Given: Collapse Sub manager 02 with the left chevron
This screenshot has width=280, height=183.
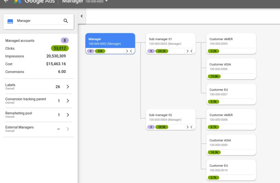Looking at the screenshot, I should [x=191, y=127].
